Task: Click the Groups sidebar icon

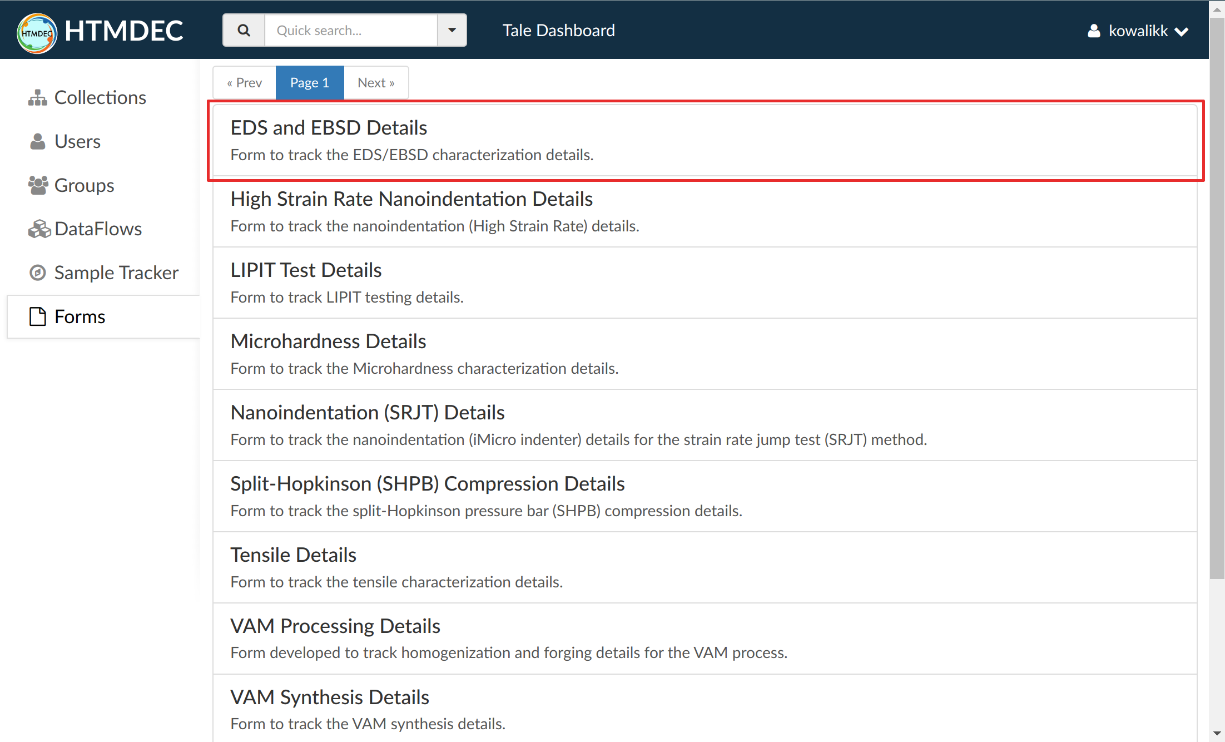Action: (x=38, y=185)
